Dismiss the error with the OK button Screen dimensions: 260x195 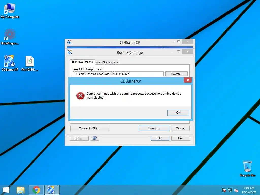(178, 113)
